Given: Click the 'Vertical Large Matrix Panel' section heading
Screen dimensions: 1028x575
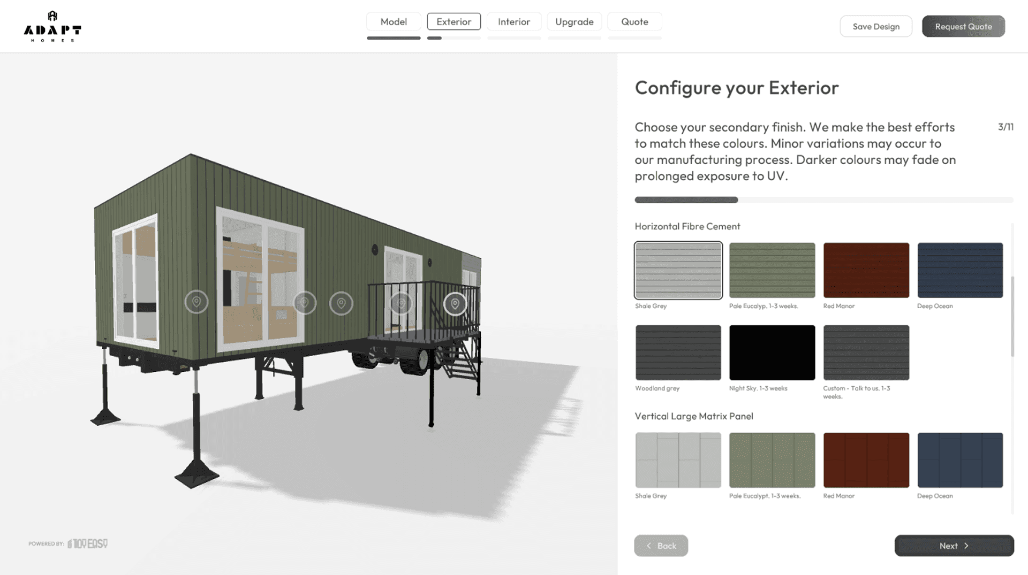Looking at the screenshot, I should [x=694, y=416].
